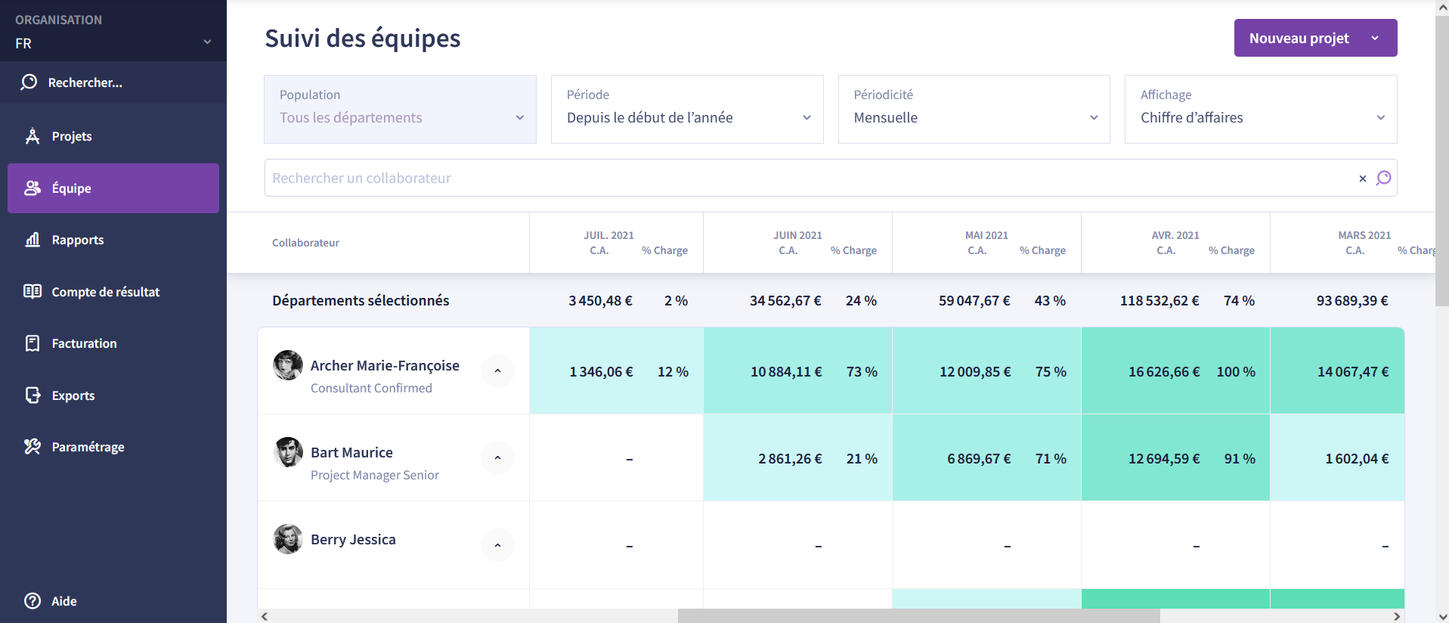1449x623 pixels.
Task: Click the search icon beside Rechercher...
Action: (29, 82)
